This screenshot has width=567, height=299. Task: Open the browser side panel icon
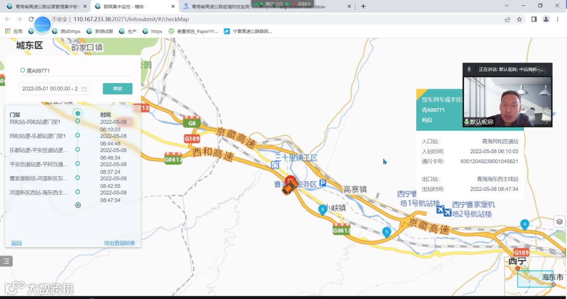pyautogui.click(x=534, y=19)
